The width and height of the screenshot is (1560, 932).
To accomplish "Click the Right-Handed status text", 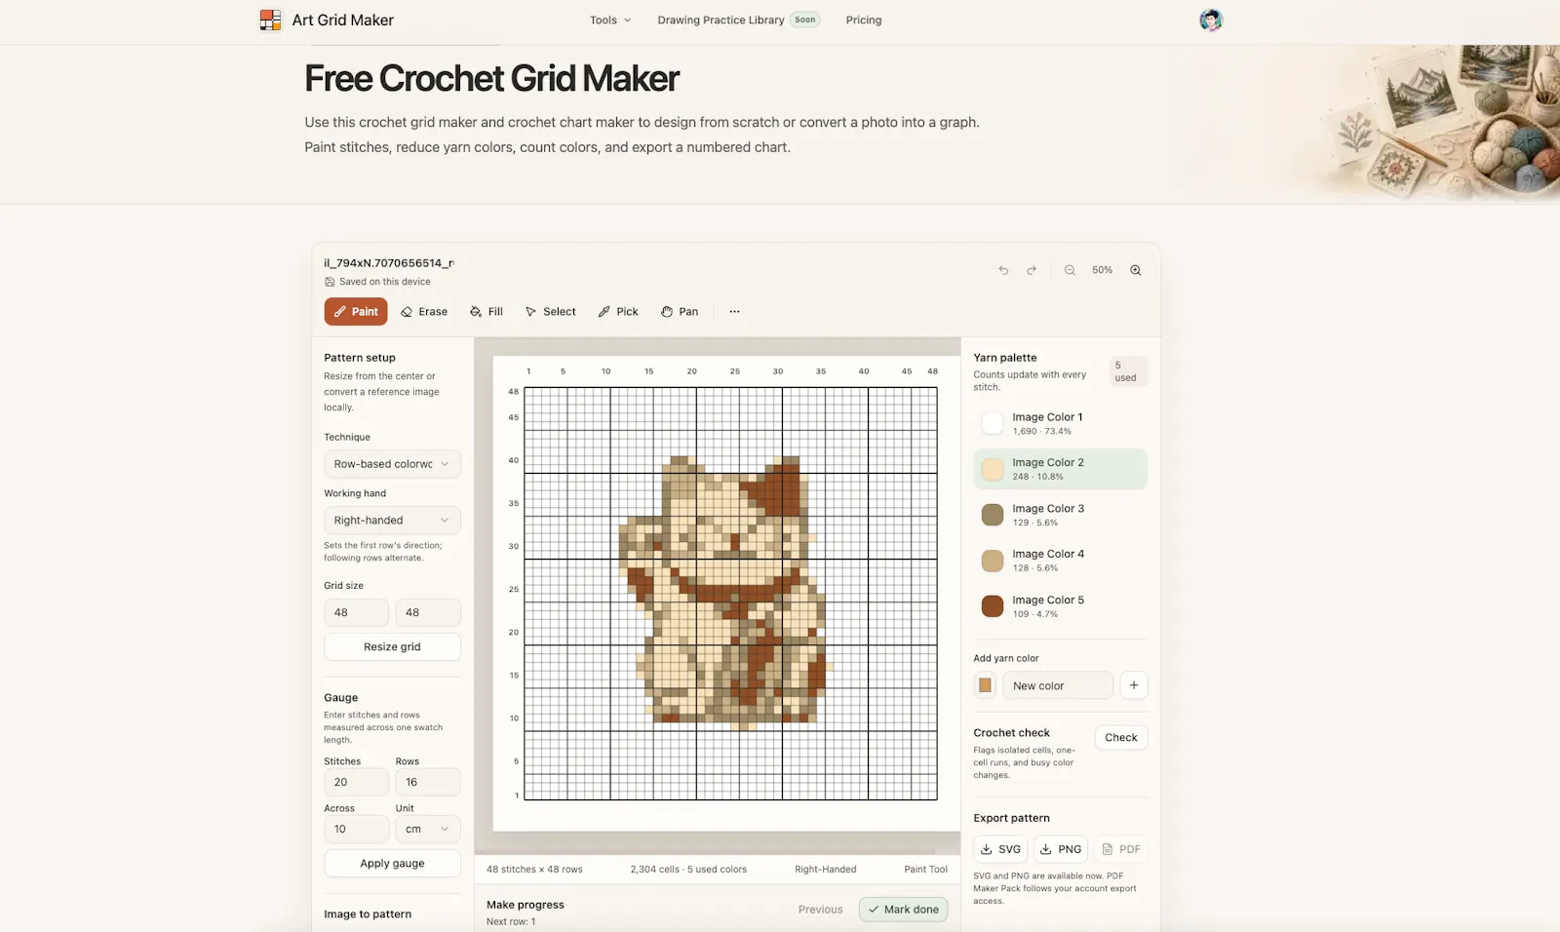I will click(826, 870).
